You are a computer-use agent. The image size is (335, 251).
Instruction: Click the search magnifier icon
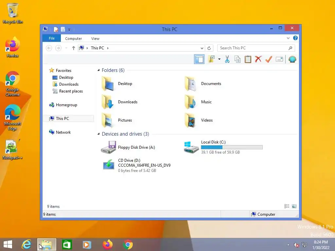pyautogui.click(x=290, y=48)
